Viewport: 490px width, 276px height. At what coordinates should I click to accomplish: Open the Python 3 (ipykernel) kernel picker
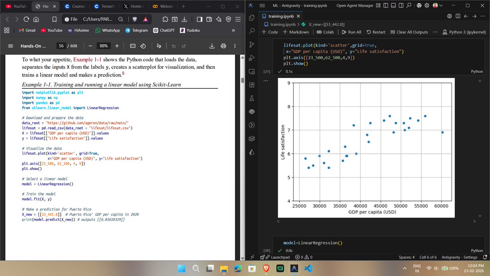pyautogui.click(x=464, y=32)
